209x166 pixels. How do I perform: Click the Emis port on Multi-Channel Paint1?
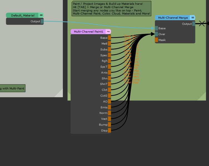(x=110, y=107)
